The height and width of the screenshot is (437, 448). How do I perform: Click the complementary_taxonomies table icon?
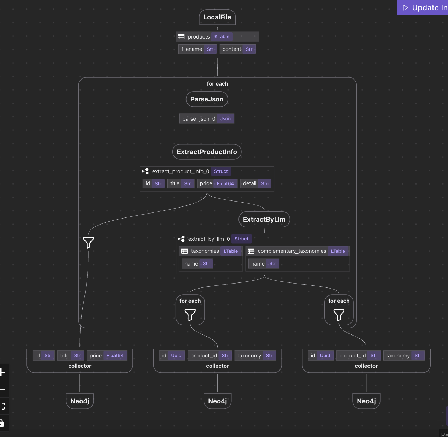point(251,251)
